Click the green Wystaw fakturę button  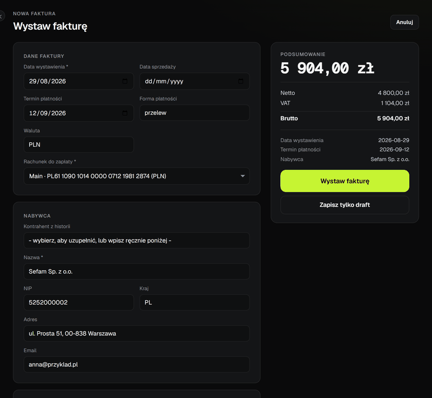pyautogui.click(x=345, y=181)
